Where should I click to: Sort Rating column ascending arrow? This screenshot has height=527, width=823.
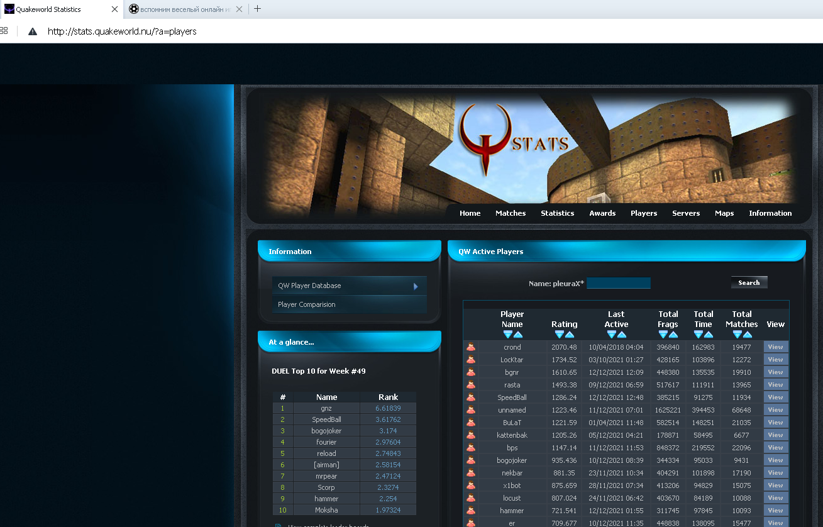coord(570,335)
